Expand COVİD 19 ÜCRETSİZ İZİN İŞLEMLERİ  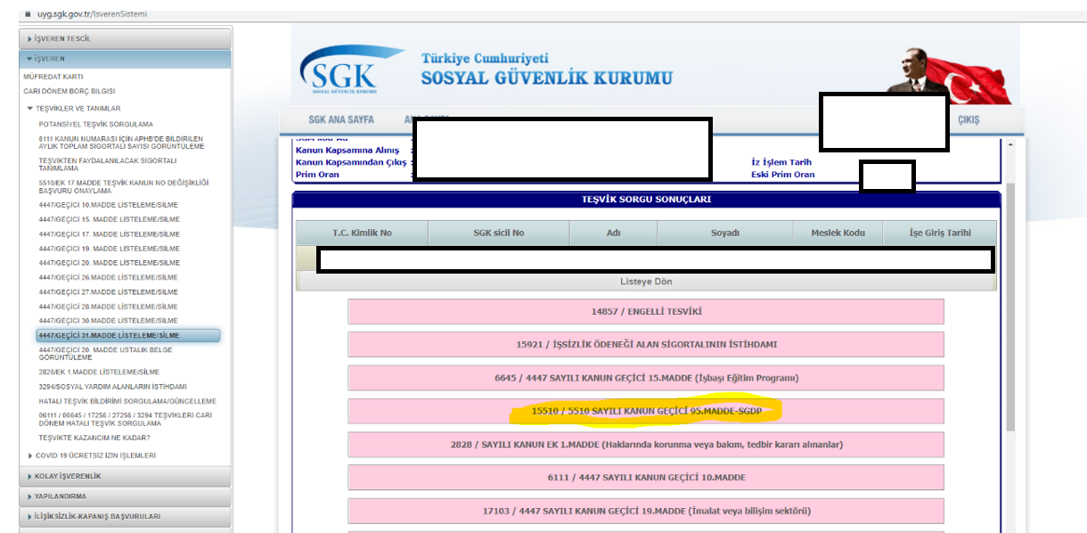click(x=92, y=455)
